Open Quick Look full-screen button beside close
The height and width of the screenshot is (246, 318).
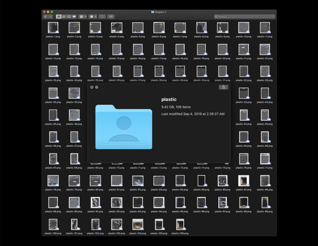coord(97,87)
